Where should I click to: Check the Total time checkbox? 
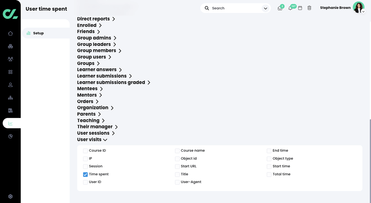(x=269, y=174)
